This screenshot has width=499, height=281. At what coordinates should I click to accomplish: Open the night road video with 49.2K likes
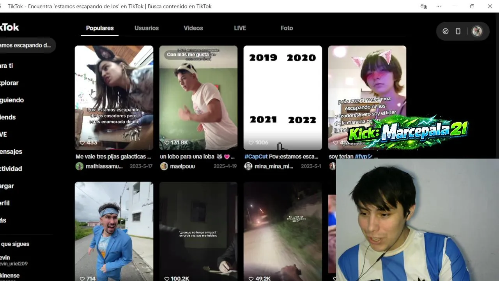[283, 231]
